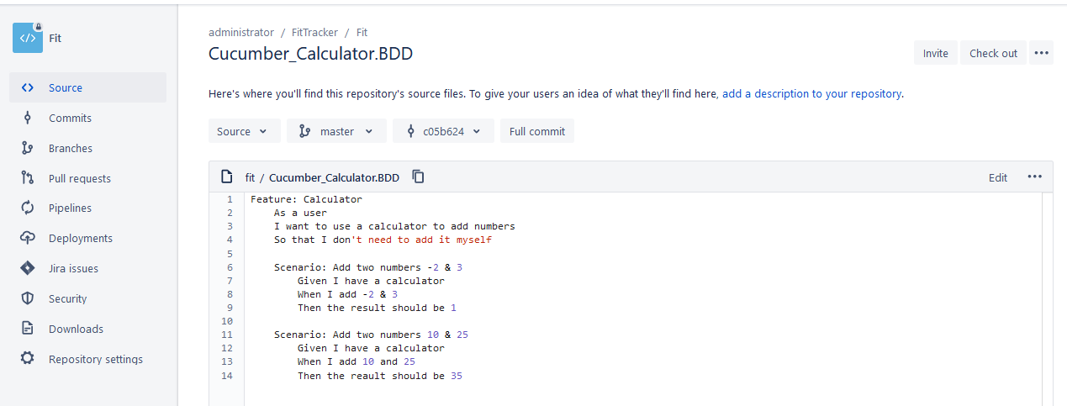Click the file document icon beside fit path
Viewport: 1067px width, 406px height.
[x=226, y=177]
